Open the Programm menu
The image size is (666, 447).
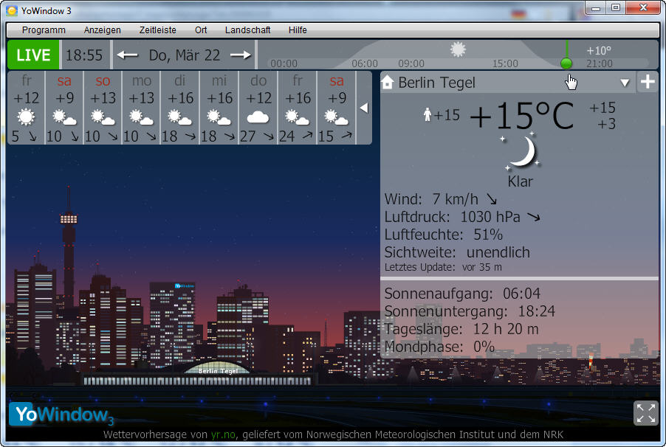(x=44, y=30)
